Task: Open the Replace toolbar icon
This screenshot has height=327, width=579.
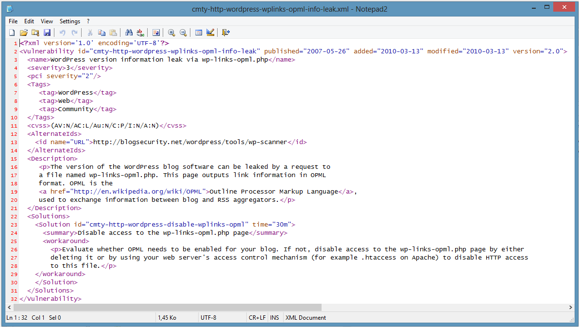Action: point(140,33)
